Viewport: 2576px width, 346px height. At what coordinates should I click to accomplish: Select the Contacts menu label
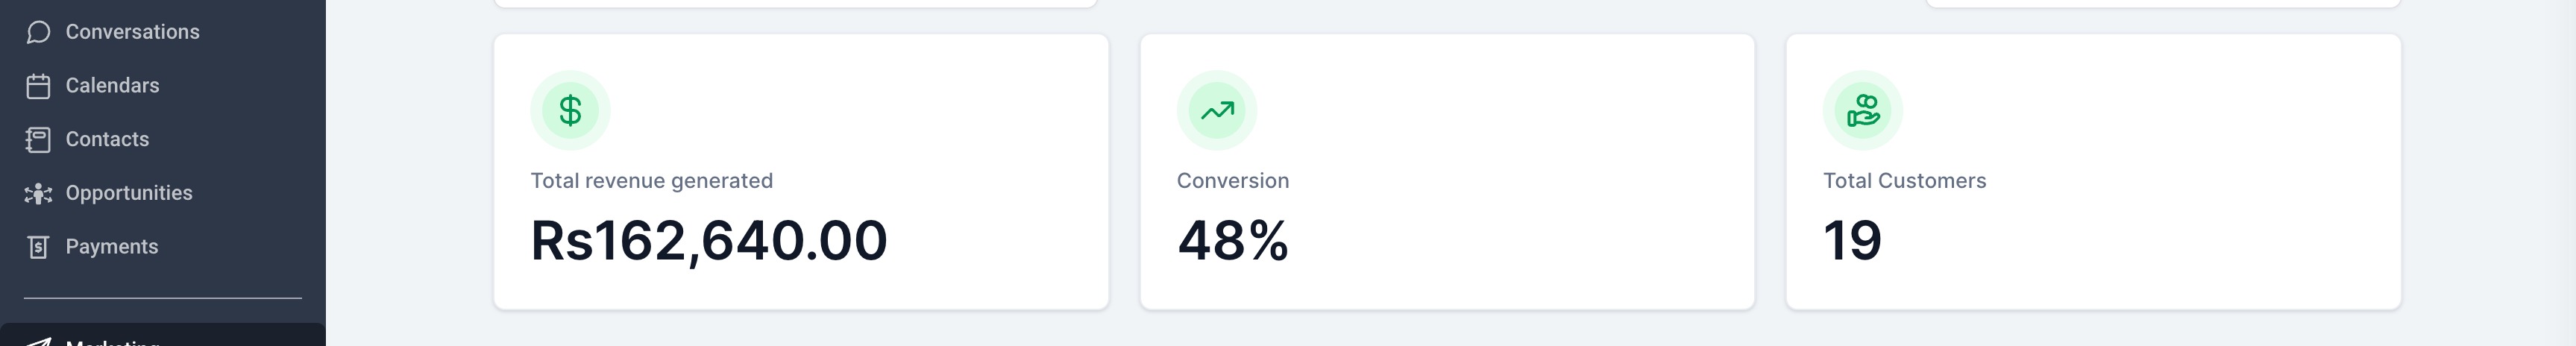(107, 140)
